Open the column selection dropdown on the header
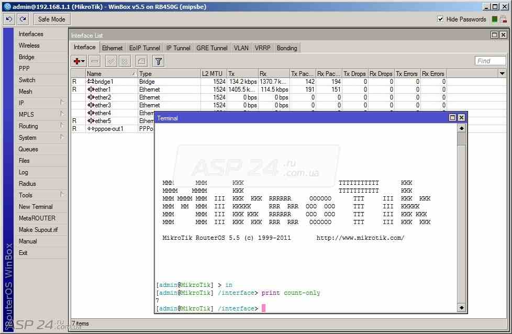512x334 pixels. [502, 73]
